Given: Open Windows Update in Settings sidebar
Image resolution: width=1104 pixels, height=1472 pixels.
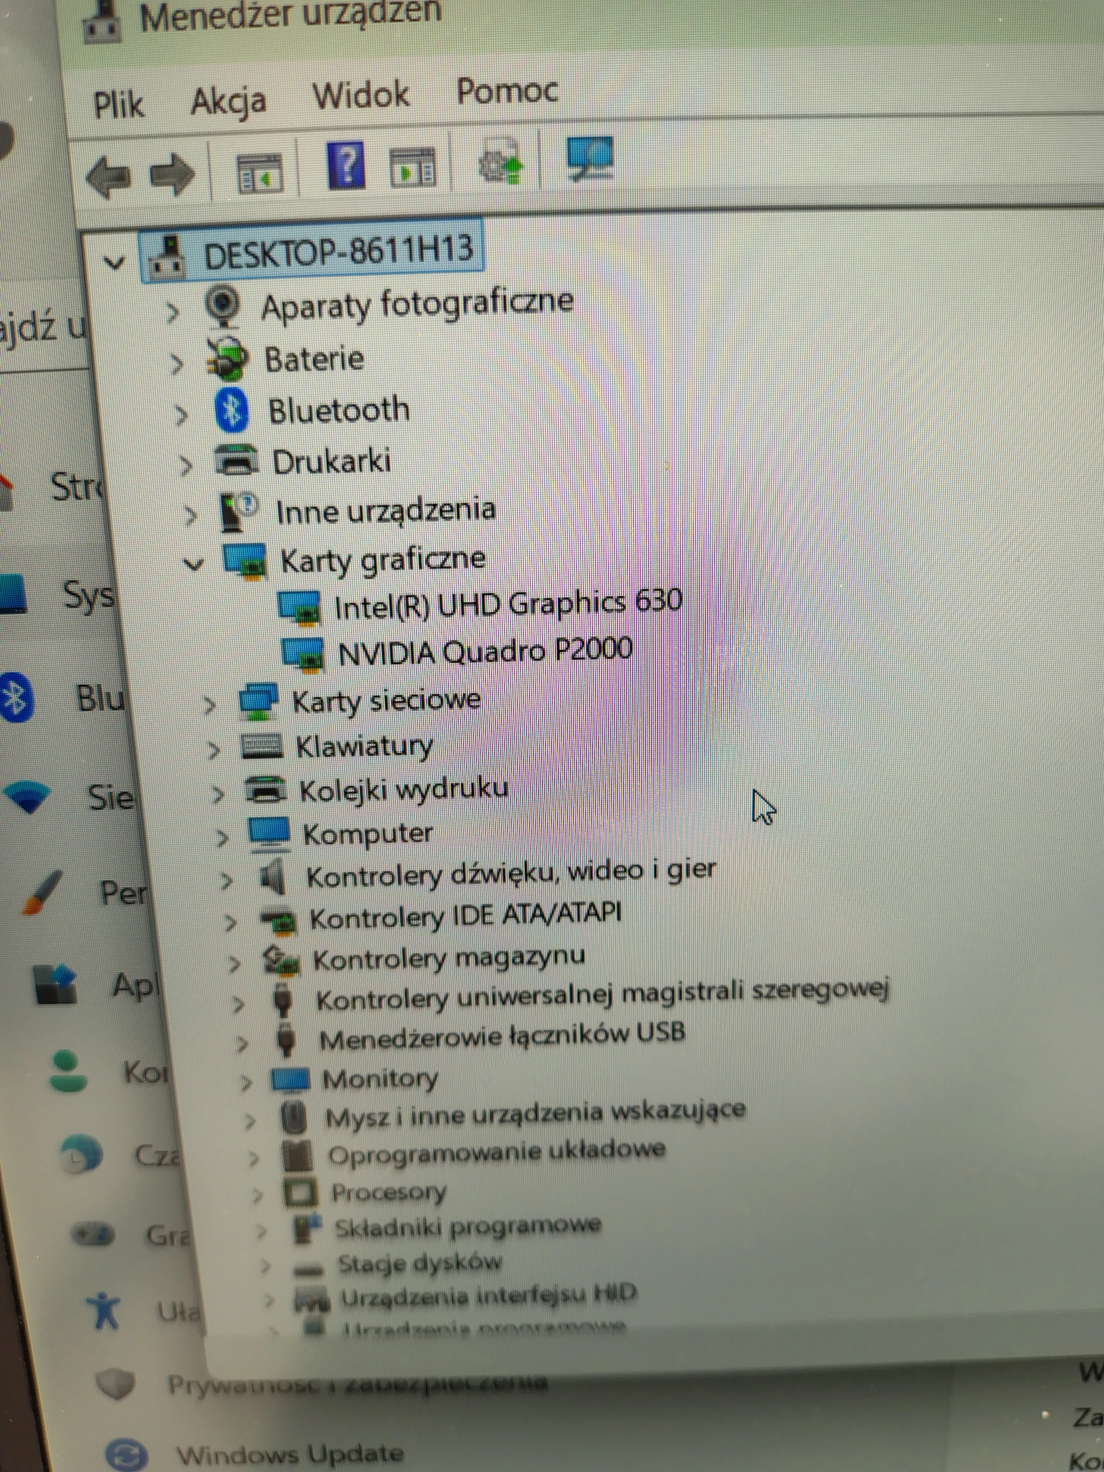Looking at the screenshot, I should point(289,1453).
